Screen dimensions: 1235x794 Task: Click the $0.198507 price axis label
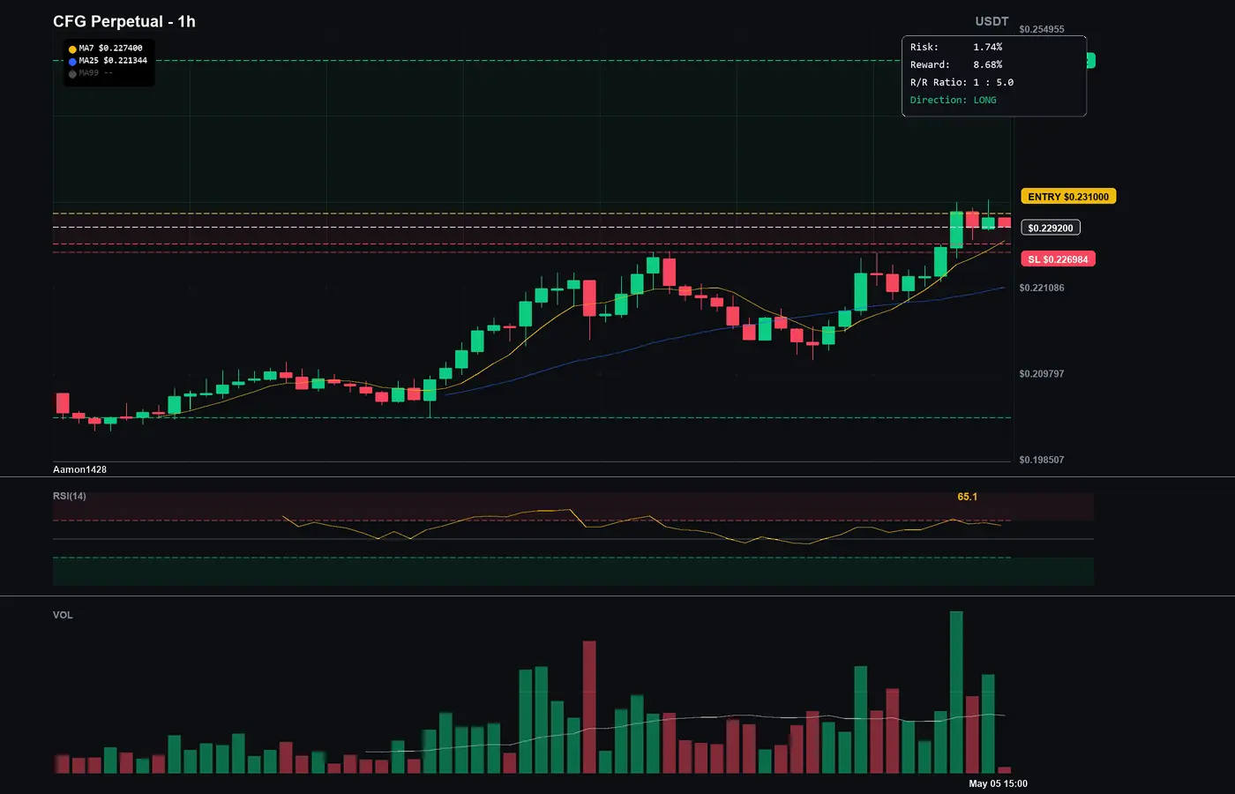pyautogui.click(x=1042, y=460)
